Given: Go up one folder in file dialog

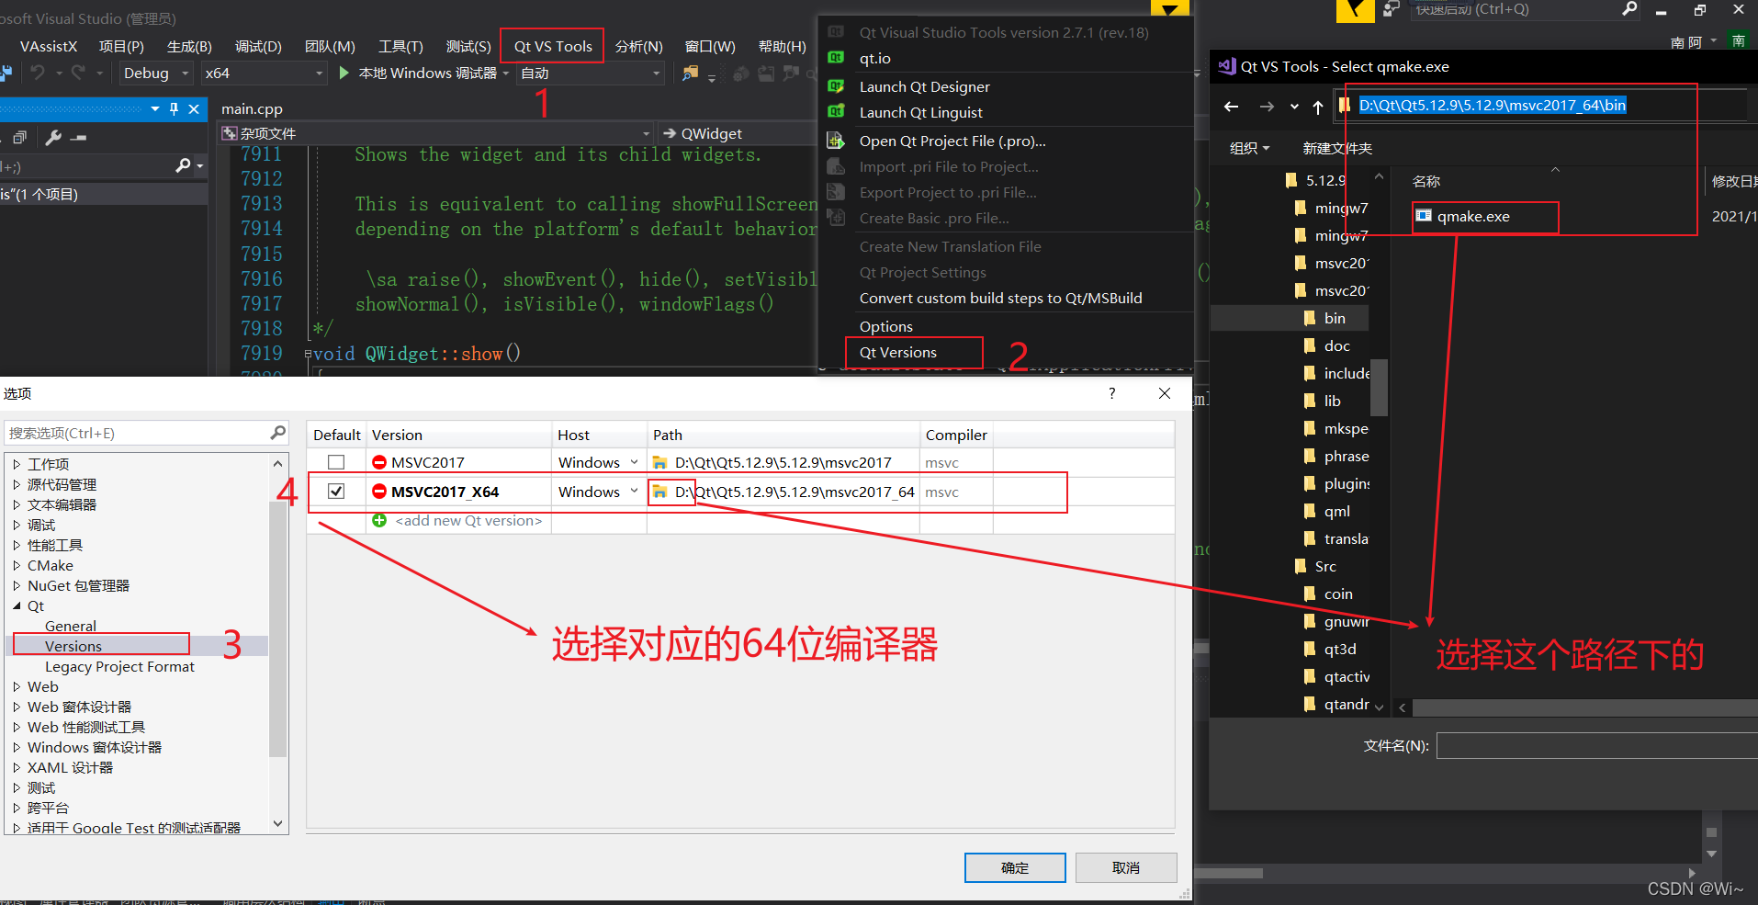Looking at the screenshot, I should (x=1318, y=107).
